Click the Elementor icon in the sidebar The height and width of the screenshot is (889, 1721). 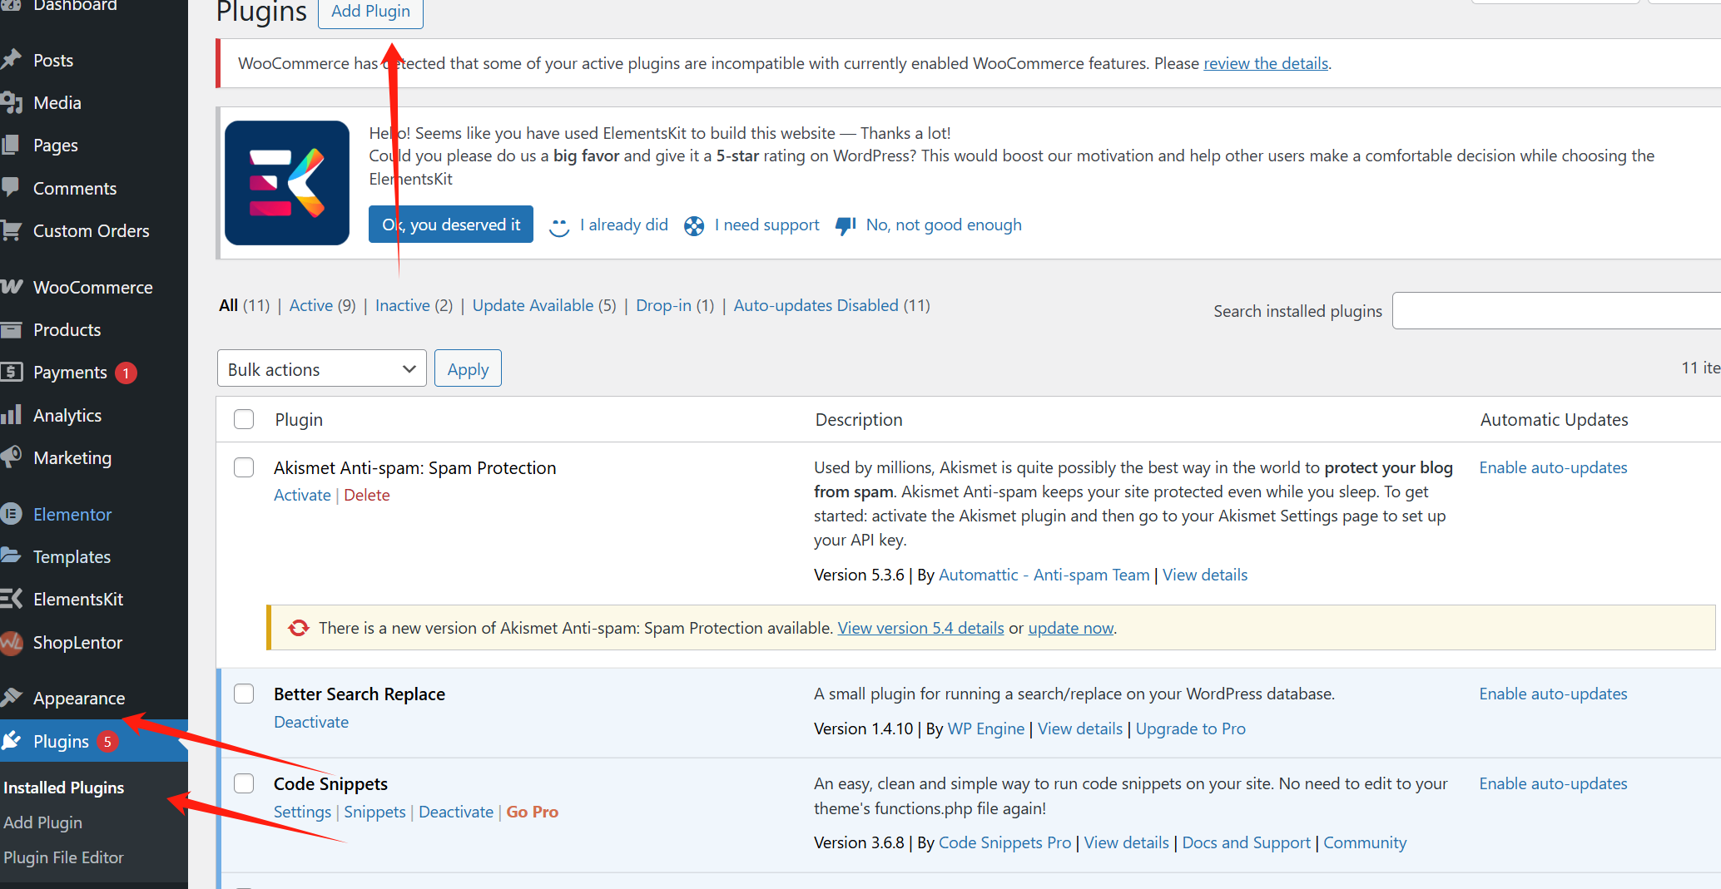[x=12, y=514]
